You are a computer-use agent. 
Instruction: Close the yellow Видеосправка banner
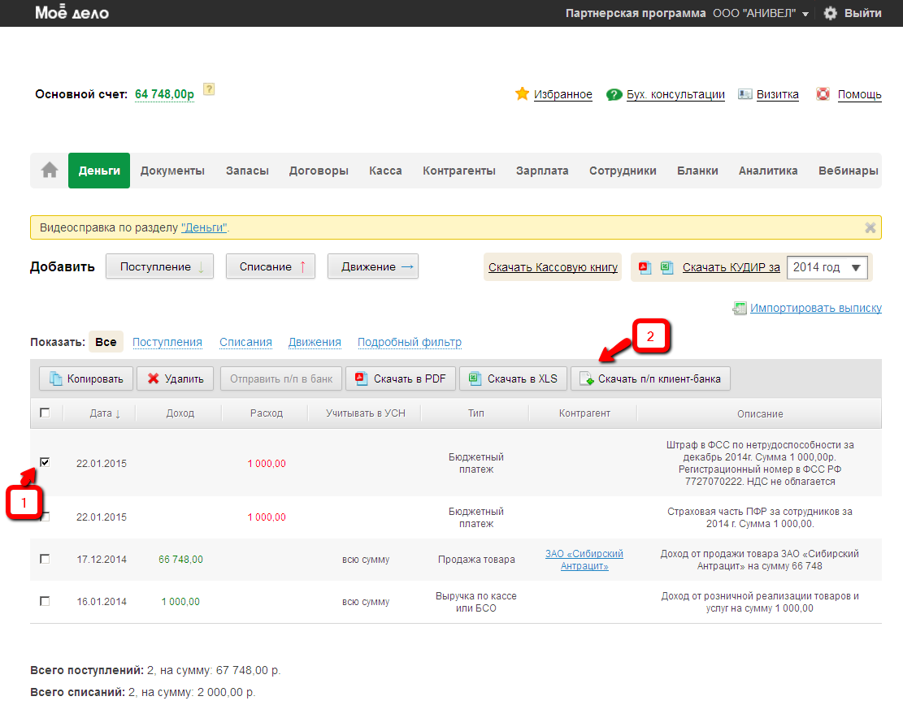870,227
